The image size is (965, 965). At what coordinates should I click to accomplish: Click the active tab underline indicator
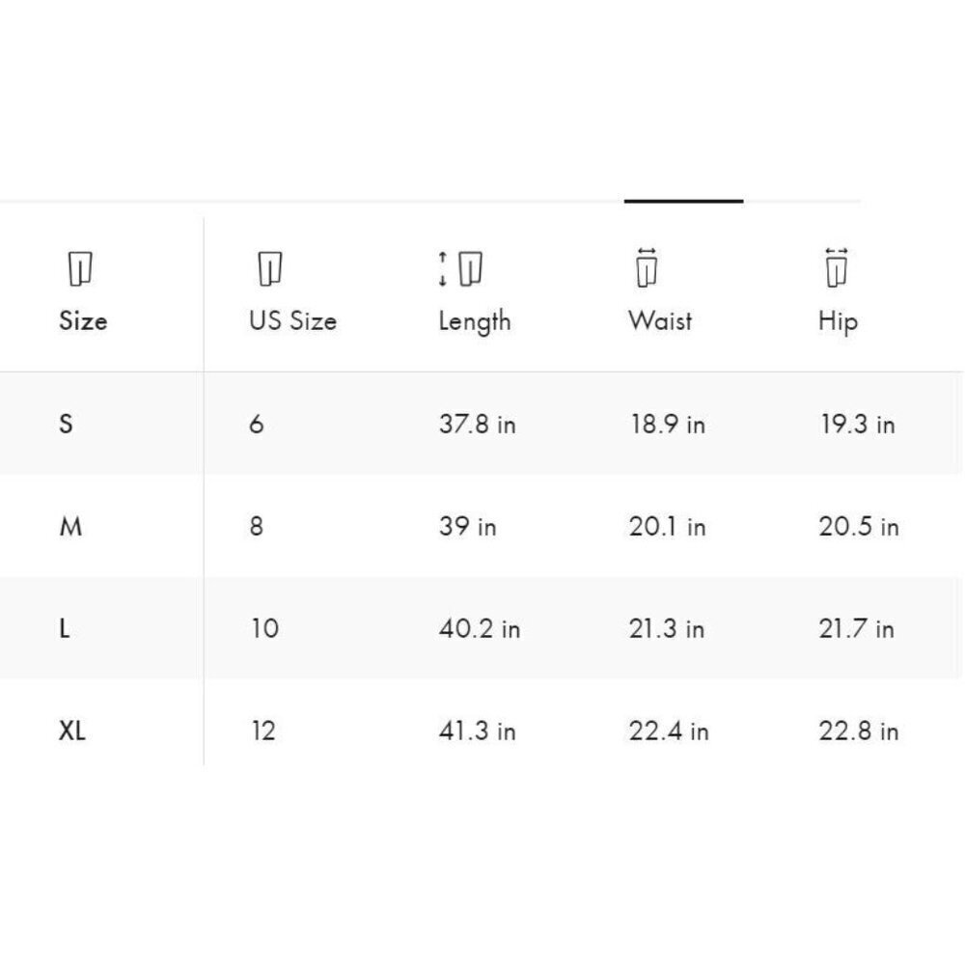pos(683,201)
